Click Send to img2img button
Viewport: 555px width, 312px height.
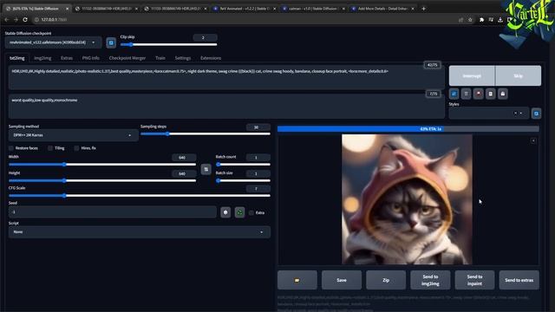pos(430,280)
